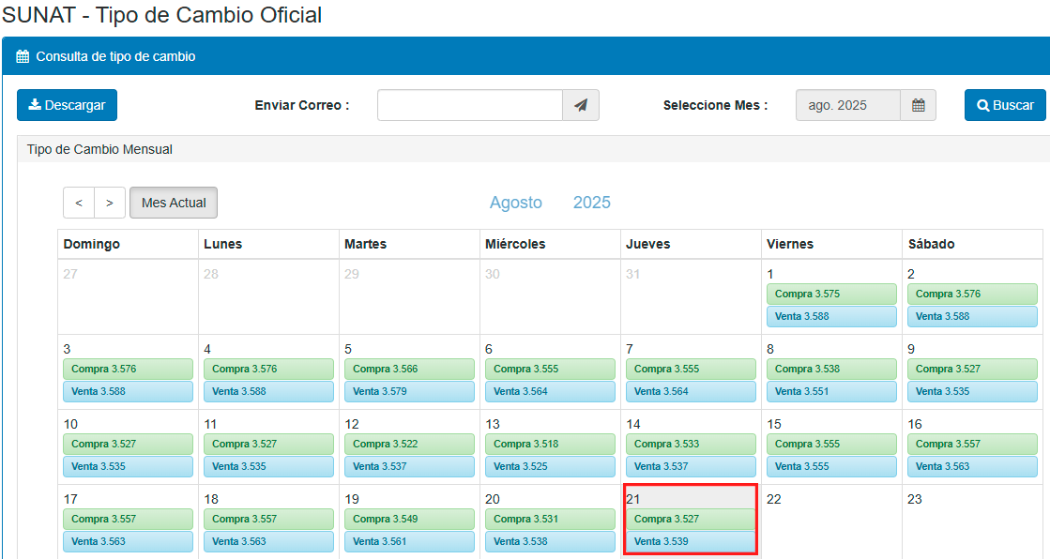Select Venta 3.551 on August 8
Viewport: 1050px width, 559px height.
(x=831, y=391)
